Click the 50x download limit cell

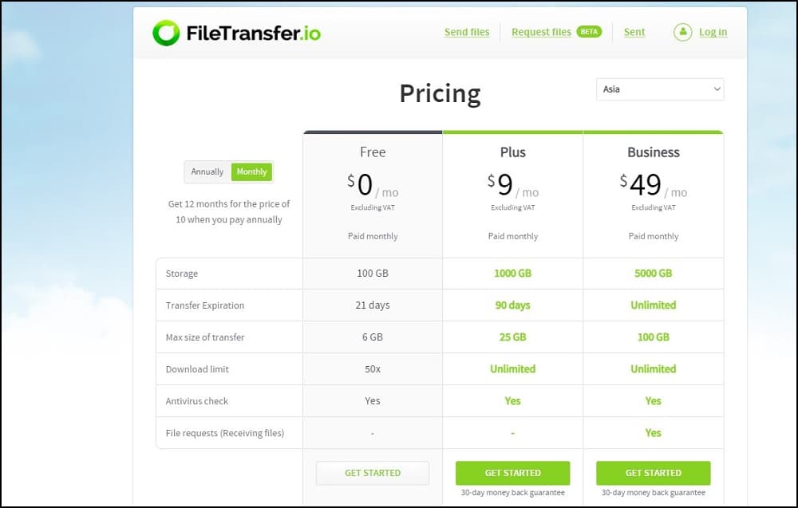373,369
